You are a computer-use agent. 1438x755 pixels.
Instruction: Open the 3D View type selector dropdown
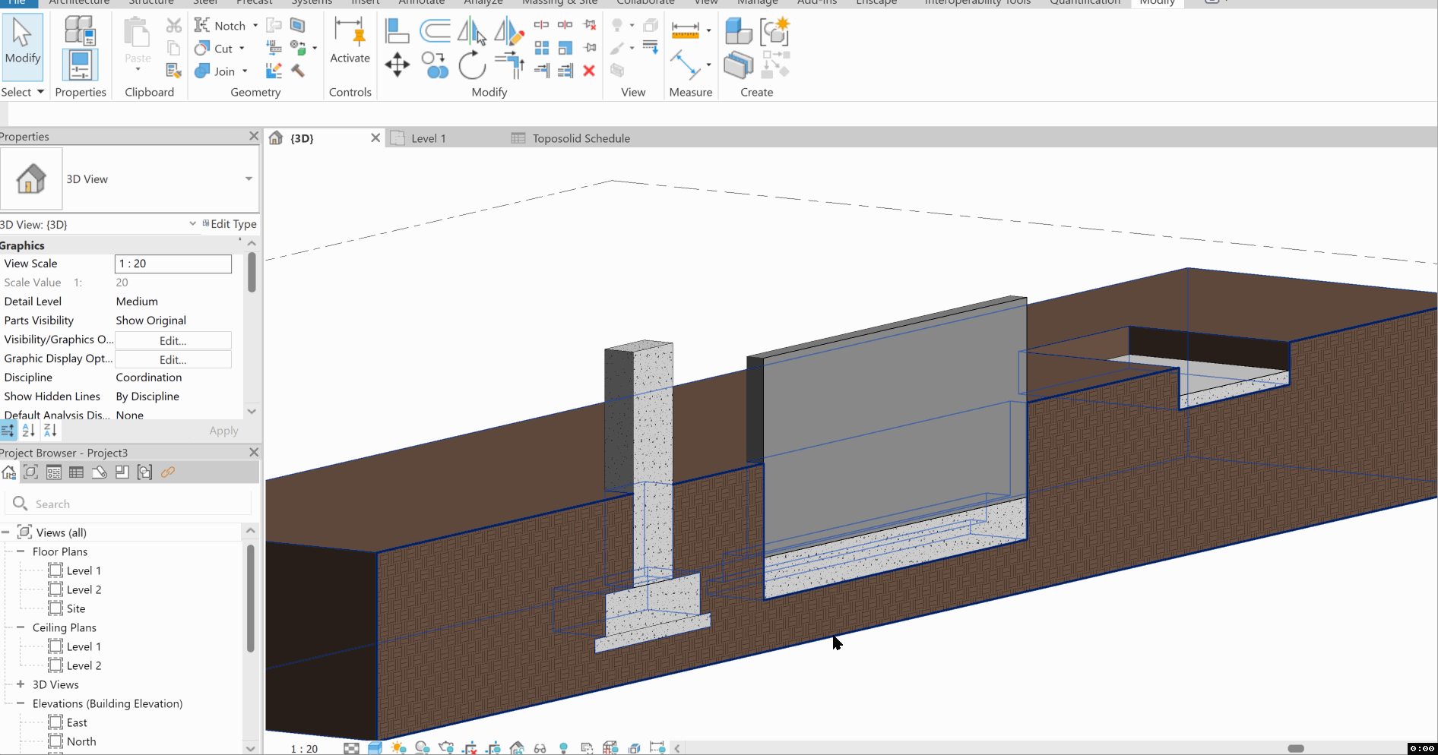[249, 179]
